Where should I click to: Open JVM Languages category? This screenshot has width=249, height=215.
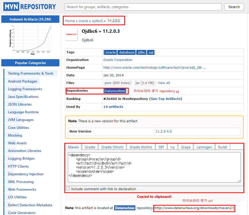tap(21, 120)
